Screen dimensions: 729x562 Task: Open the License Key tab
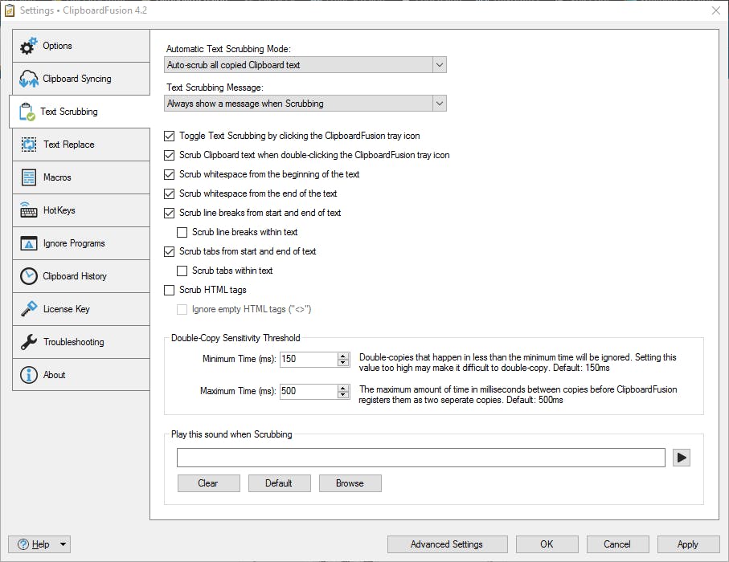point(81,309)
